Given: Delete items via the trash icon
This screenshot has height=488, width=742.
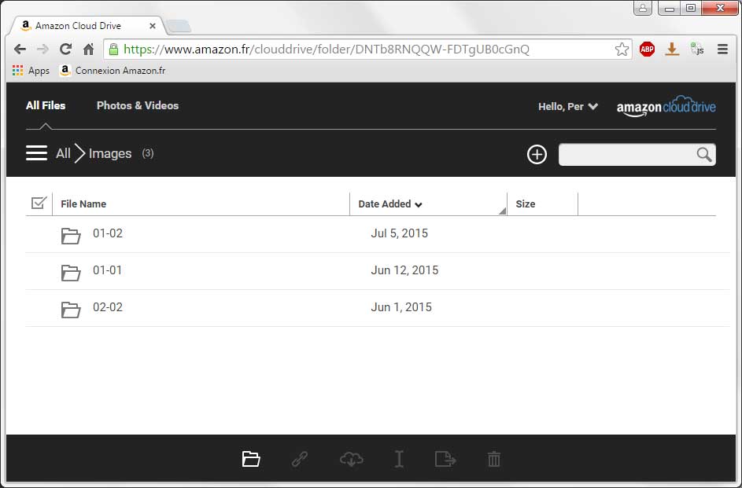Looking at the screenshot, I should click(x=494, y=459).
